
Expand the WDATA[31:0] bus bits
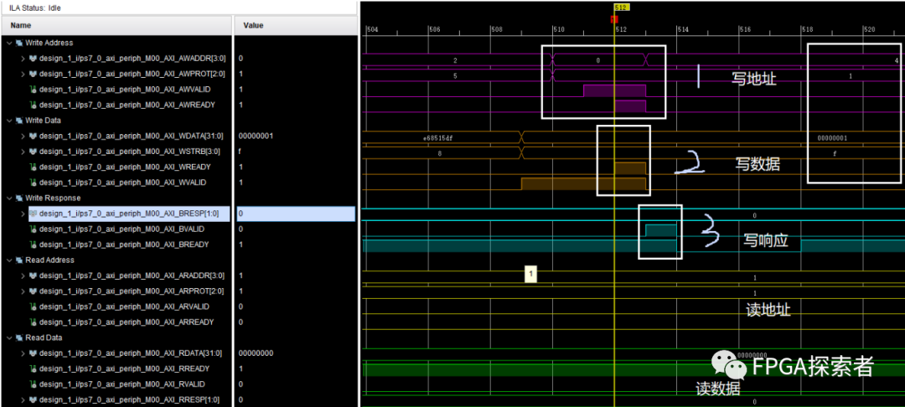pyautogui.click(x=23, y=136)
